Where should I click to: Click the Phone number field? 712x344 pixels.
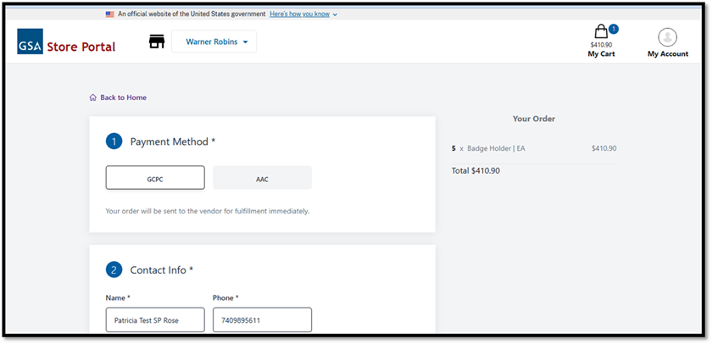[x=262, y=319]
